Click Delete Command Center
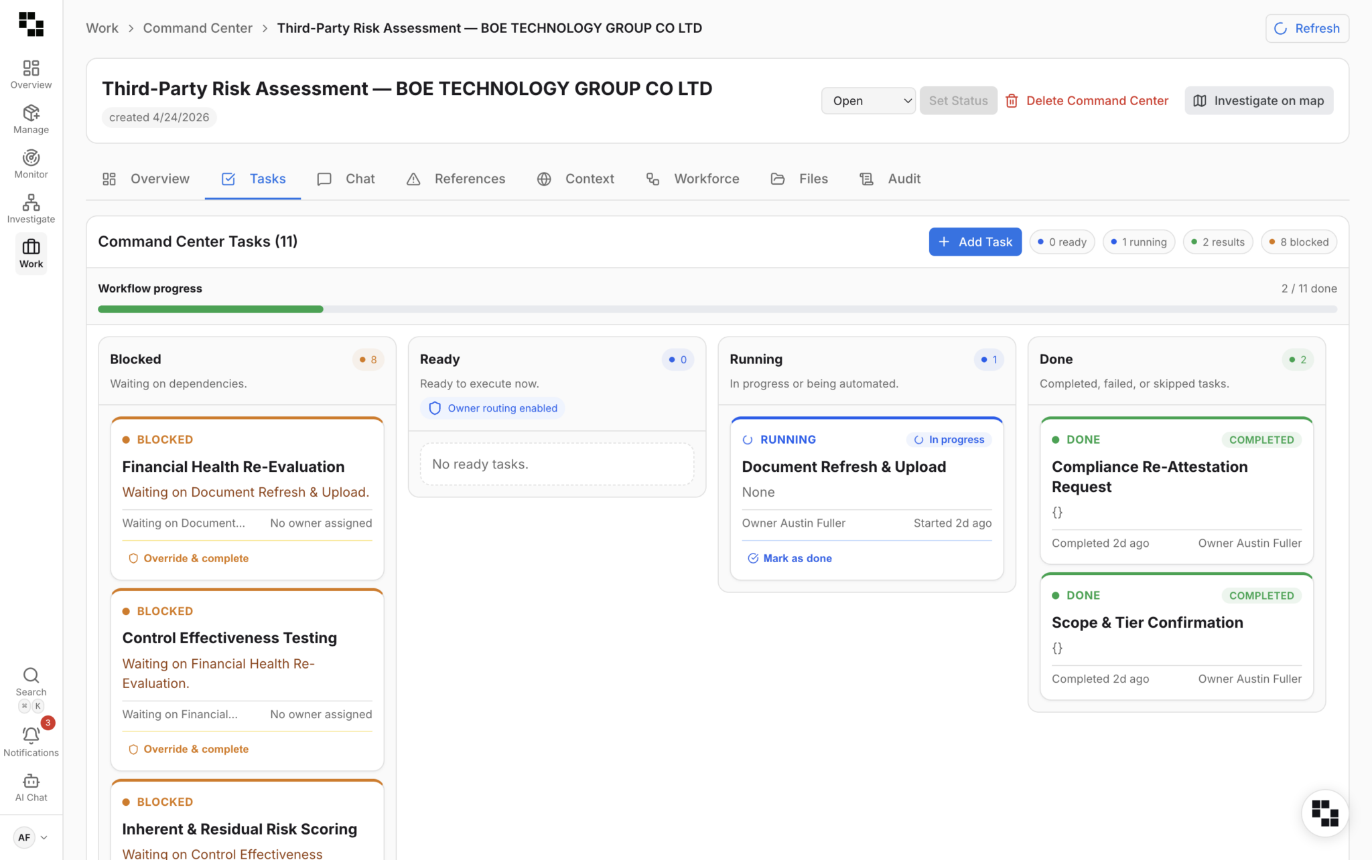Viewport: 1372px width, 860px height. tap(1087, 100)
